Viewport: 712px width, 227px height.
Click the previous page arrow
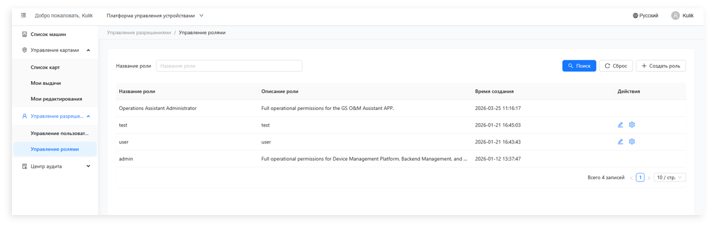click(x=632, y=177)
